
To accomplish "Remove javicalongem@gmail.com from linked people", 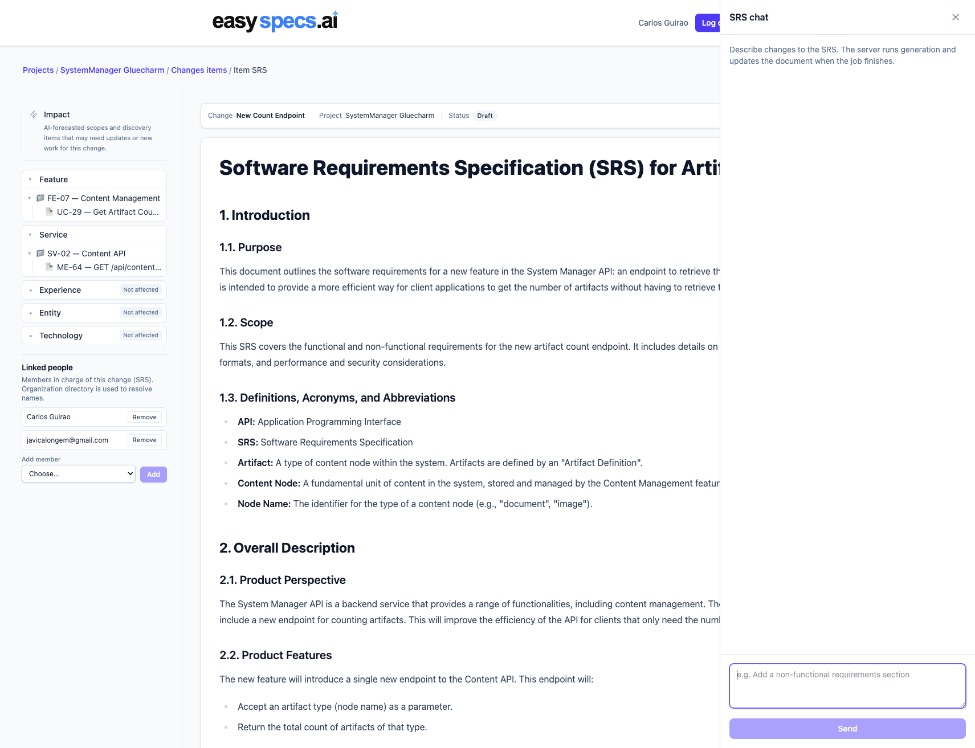I will coord(144,440).
